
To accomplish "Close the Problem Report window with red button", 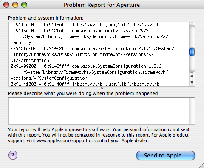I will coord(6,5).
